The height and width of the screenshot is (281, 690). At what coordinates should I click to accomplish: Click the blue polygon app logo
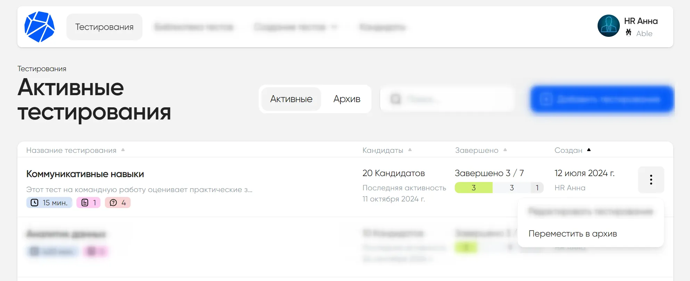[40, 27]
